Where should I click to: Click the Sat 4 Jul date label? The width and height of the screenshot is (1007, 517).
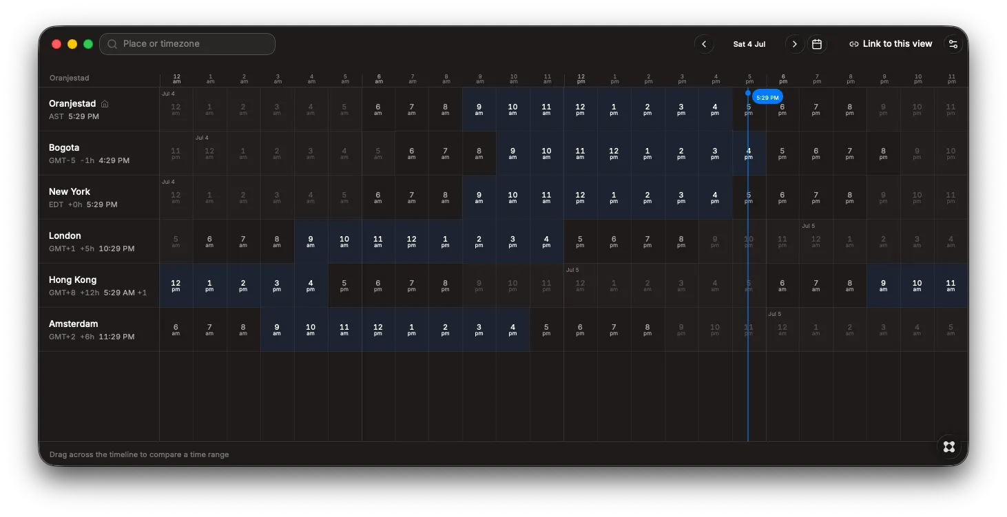(x=749, y=44)
